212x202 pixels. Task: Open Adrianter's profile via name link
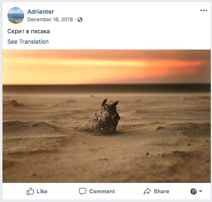coord(41,12)
